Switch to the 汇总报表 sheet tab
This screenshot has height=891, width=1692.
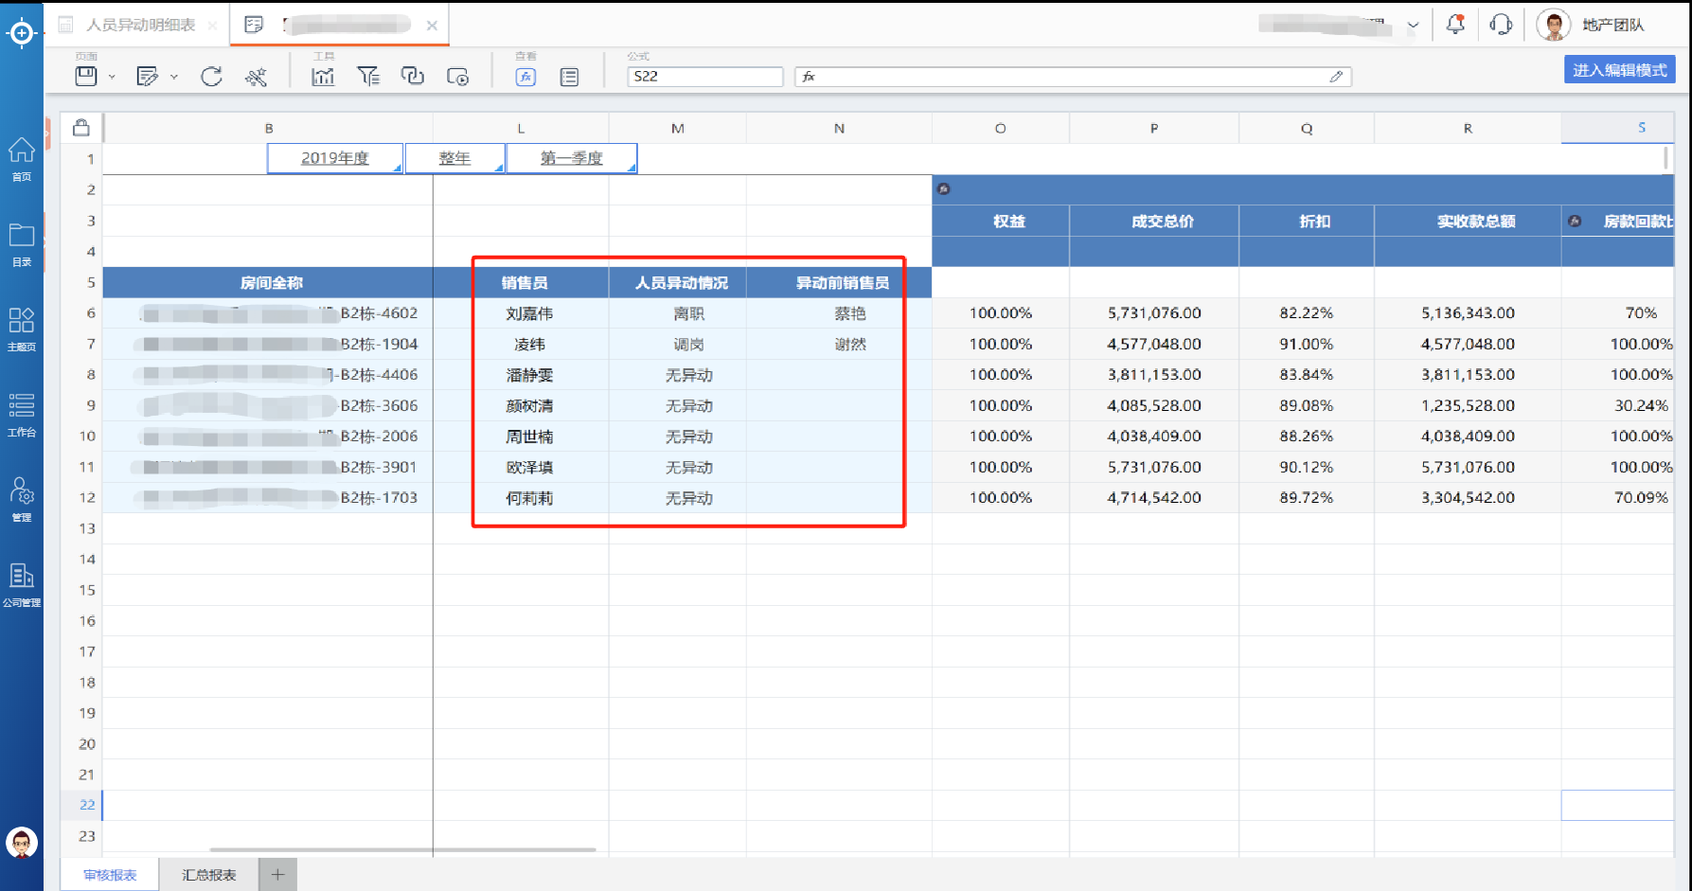pyautogui.click(x=209, y=875)
